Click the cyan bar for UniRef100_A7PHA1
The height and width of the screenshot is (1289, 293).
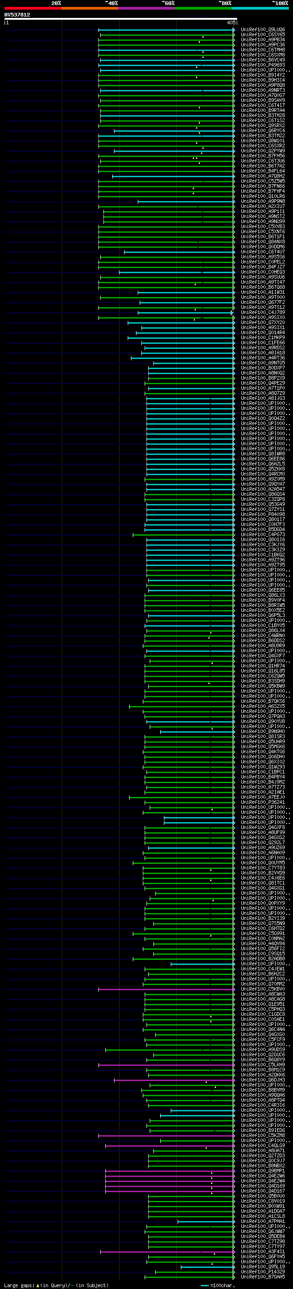(x=206, y=1221)
